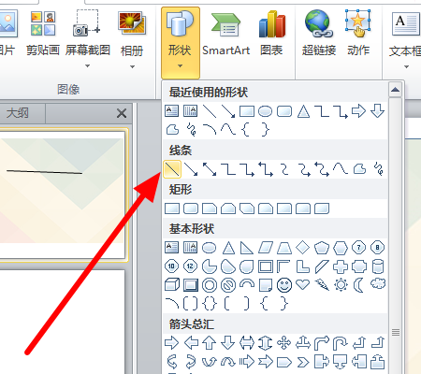Choose the cross shape in 基本形状
This screenshot has height=374, width=421.
341,266
